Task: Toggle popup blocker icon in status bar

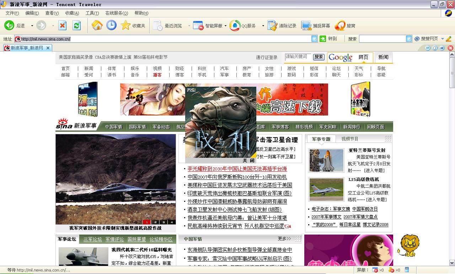Action: click(375, 270)
